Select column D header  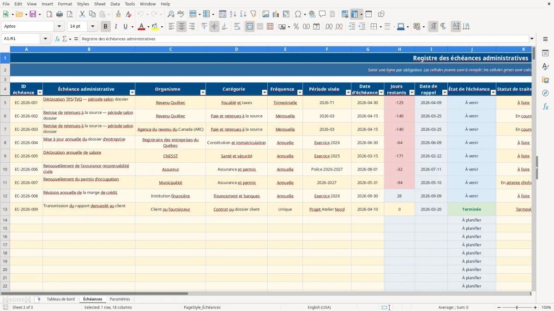pos(236,49)
